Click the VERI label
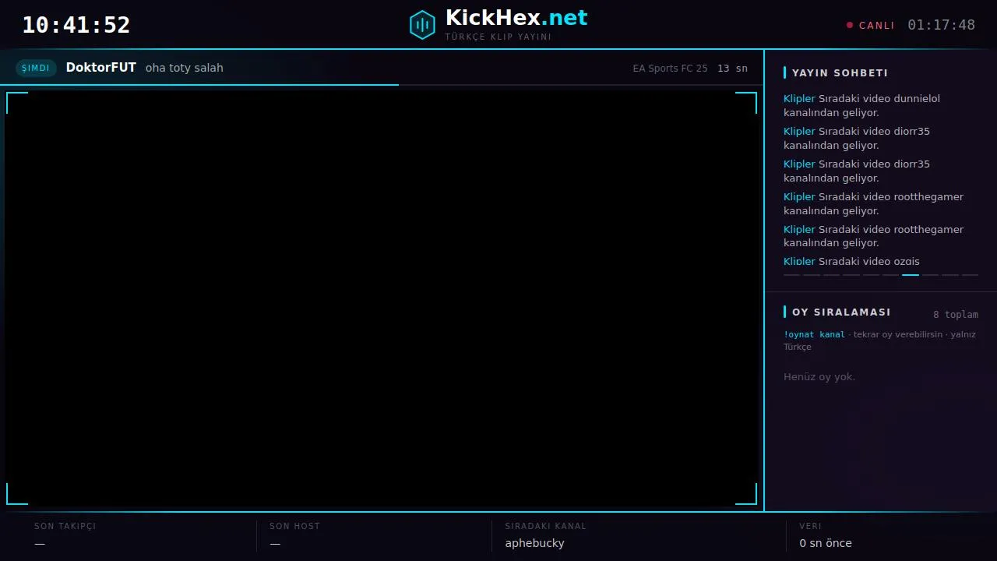Screen dimensions: 997x561 [810, 526]
